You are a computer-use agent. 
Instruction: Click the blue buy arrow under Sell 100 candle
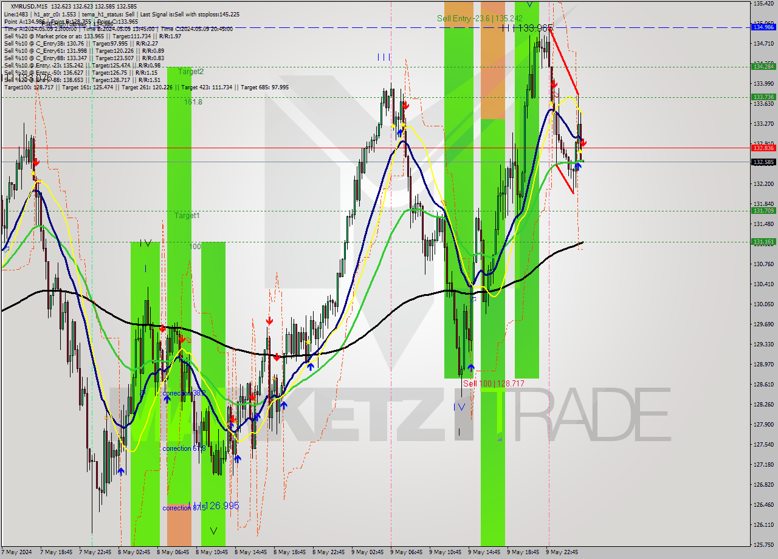(x=471, y=368)
